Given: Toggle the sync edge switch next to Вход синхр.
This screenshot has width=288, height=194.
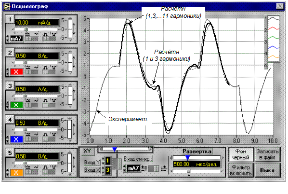Looking at the screenshot, I should point(153,168).
